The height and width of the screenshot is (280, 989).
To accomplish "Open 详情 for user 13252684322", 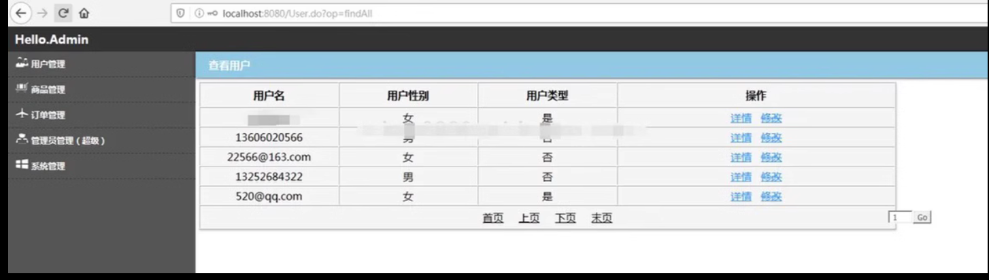I will [x=741, y=177].
